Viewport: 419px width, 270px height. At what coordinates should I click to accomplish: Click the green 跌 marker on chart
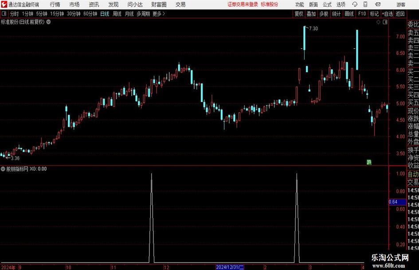[x=369, y=162]
